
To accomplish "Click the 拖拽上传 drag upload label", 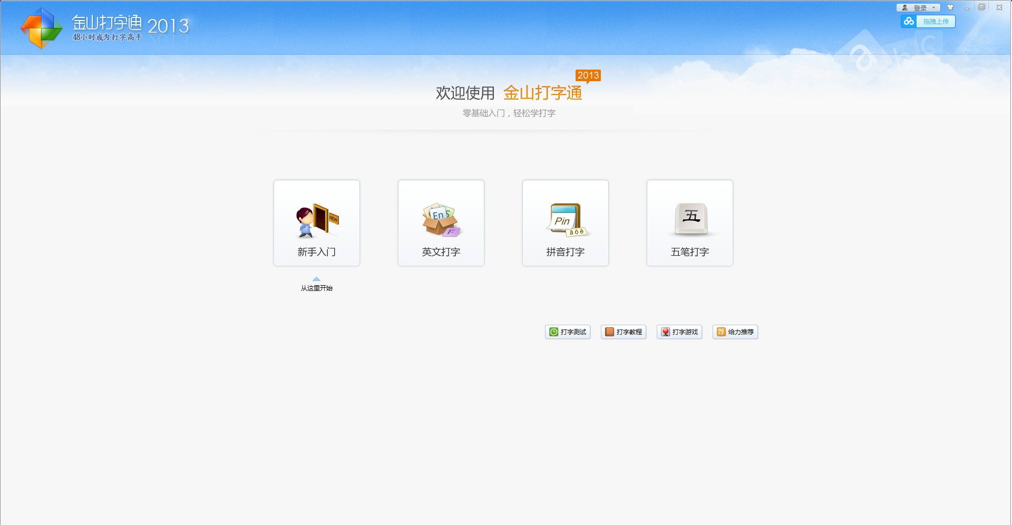I will point(936,22).
